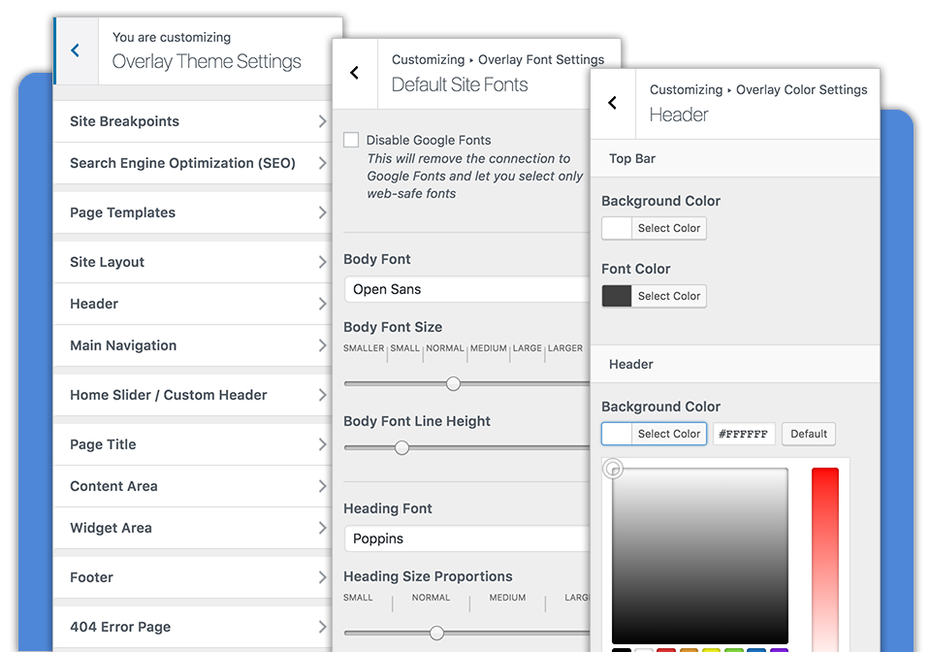This screenshot has height=652, width=931.
Task: Click the arrow beside Widget Area
Action: pyautogui.click(x=322, y=528)
